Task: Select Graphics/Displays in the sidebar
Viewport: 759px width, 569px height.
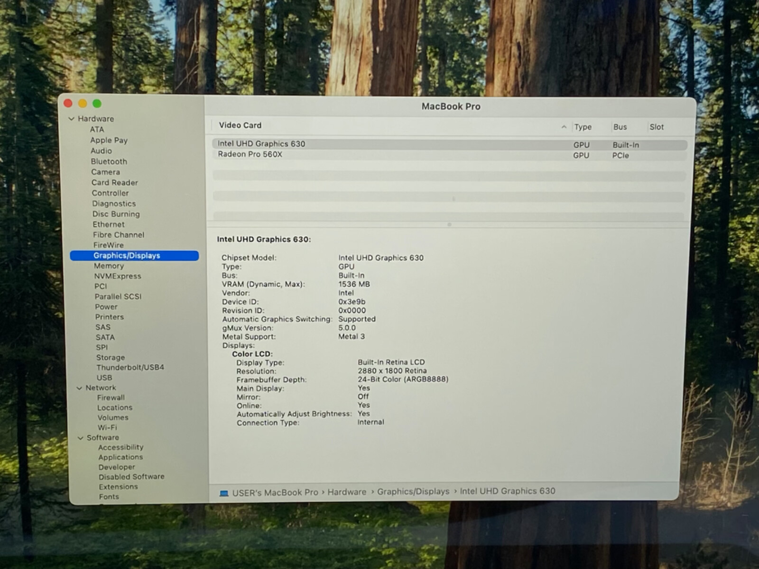Action: click(134, 256)
